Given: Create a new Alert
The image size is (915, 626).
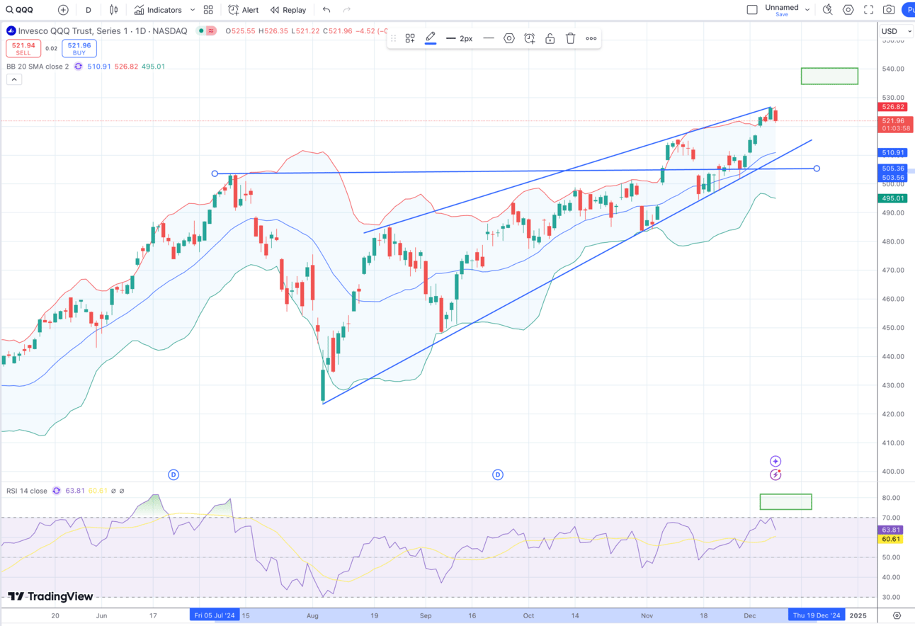Looking at the screenshot, I should tap(243, 10).
